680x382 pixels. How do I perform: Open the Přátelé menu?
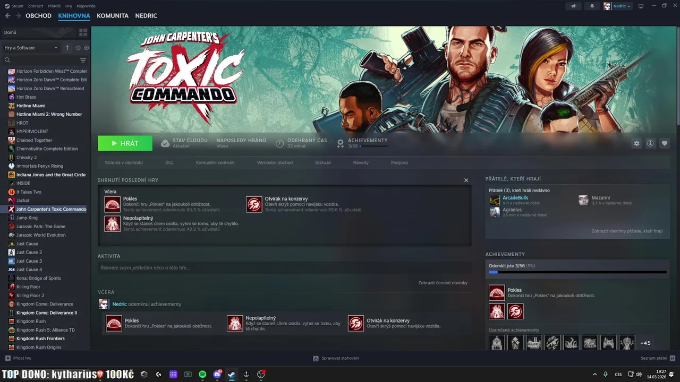point(54,6)
